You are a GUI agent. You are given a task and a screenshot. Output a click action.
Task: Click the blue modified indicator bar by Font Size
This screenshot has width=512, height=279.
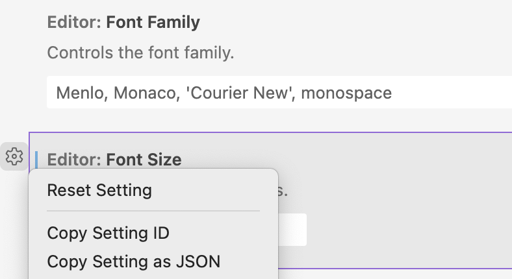coord(36,159)
